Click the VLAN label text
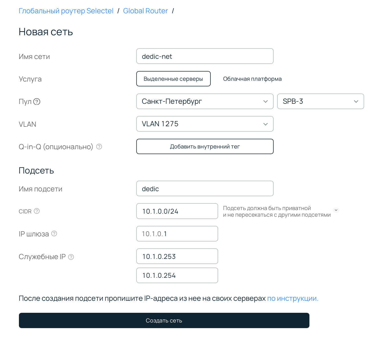380x346 pixels. tap(27, 124)
